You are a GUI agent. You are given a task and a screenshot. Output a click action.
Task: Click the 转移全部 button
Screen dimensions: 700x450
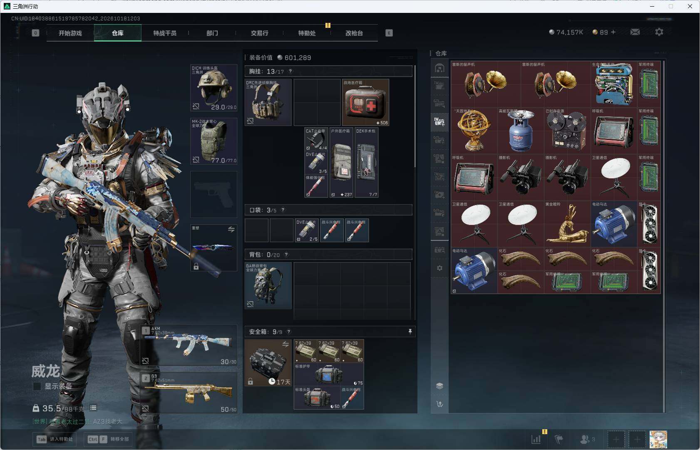[108, 439]
